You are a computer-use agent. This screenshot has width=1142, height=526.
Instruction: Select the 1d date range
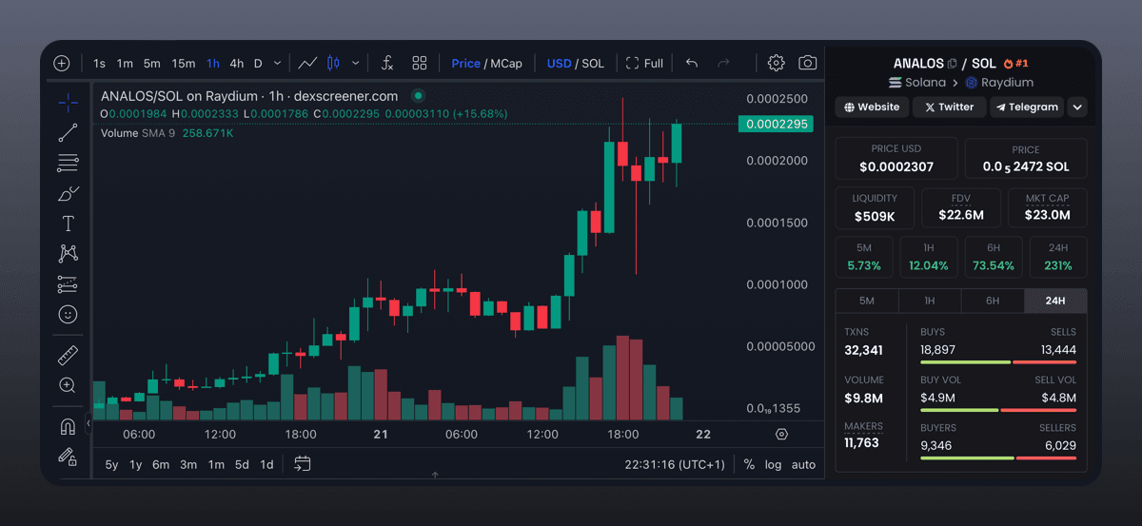point(267,465)
